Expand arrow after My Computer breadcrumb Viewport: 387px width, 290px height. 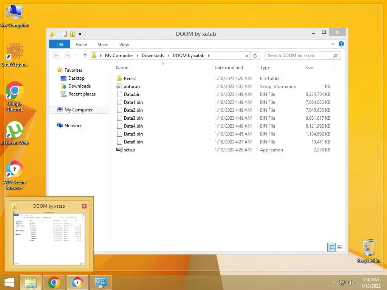click(138, 56)
